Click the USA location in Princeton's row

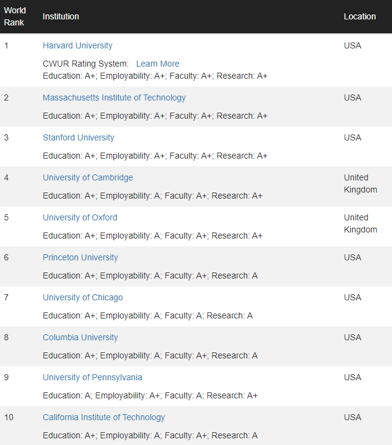coord(353,257)
